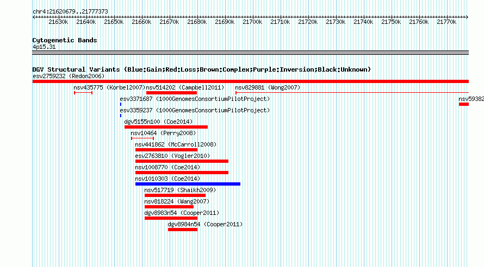Click the chr4:21620679..21777373 coordinate label
This screenshot has height=267, width=484.
[x=70, y=12]
